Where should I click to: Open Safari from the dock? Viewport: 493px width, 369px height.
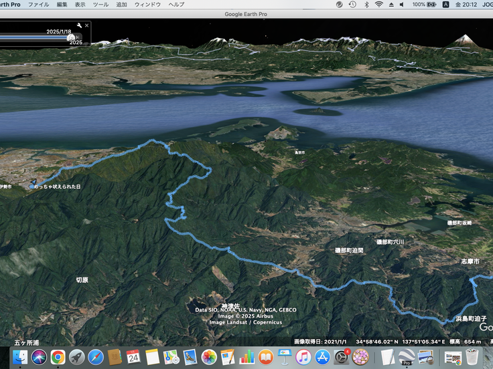coord(95,357)
